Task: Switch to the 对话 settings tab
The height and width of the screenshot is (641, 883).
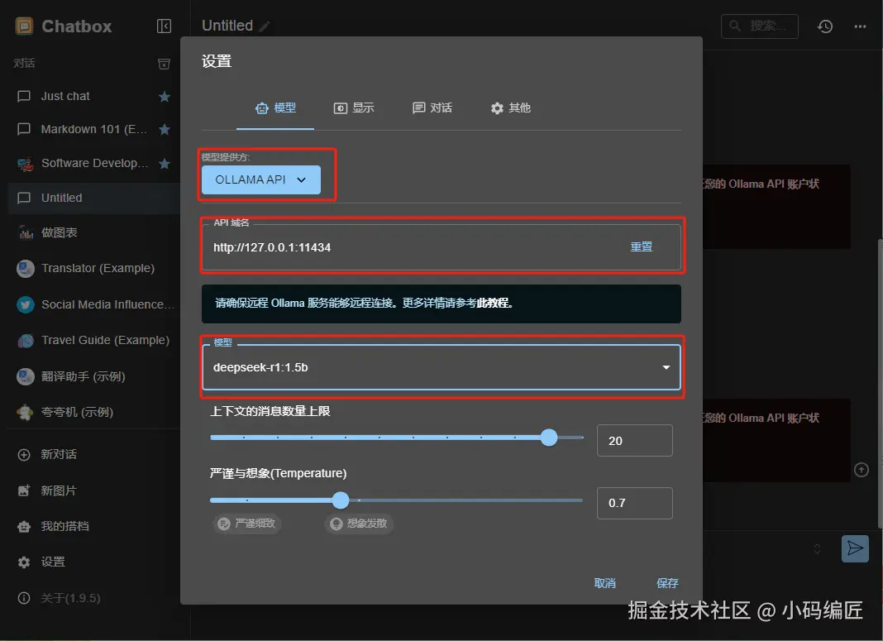Action: point(432,108)
